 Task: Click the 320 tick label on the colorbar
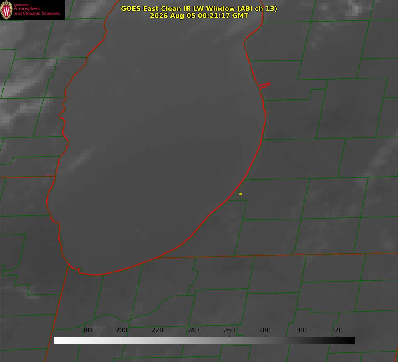[x=337, y=330]
